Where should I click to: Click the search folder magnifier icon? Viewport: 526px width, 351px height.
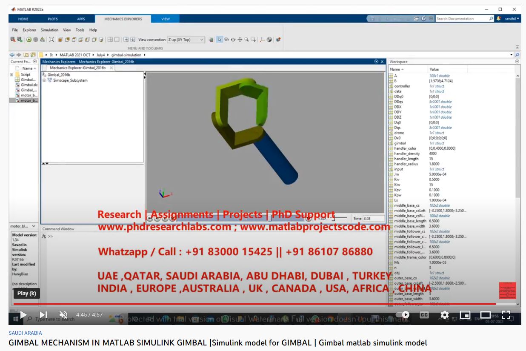(x=517, y=55)
